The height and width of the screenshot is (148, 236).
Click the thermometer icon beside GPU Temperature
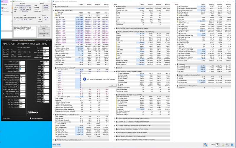pos(178,7)
